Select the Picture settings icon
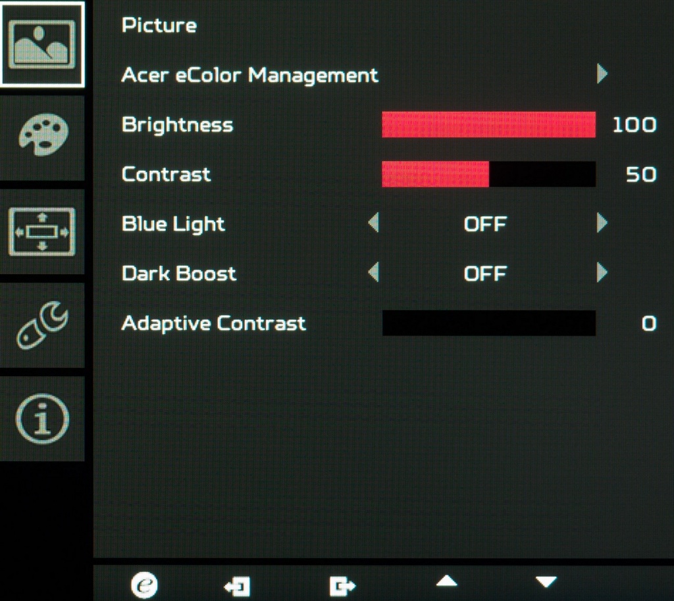Image resolution: width=674 pixels, height=601 pixels. [42, 44]
